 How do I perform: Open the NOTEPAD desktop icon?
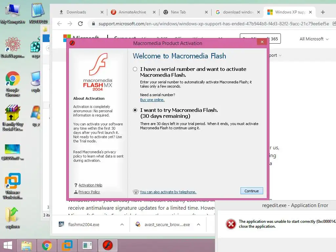point(38,13)
